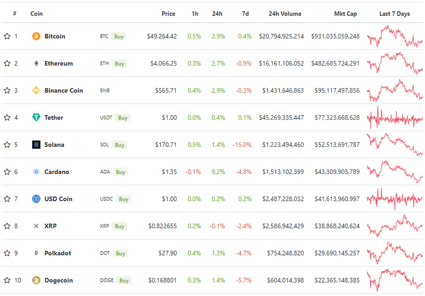
Task: Add XRP to favorites via star
Action: [x=7, y=226]
